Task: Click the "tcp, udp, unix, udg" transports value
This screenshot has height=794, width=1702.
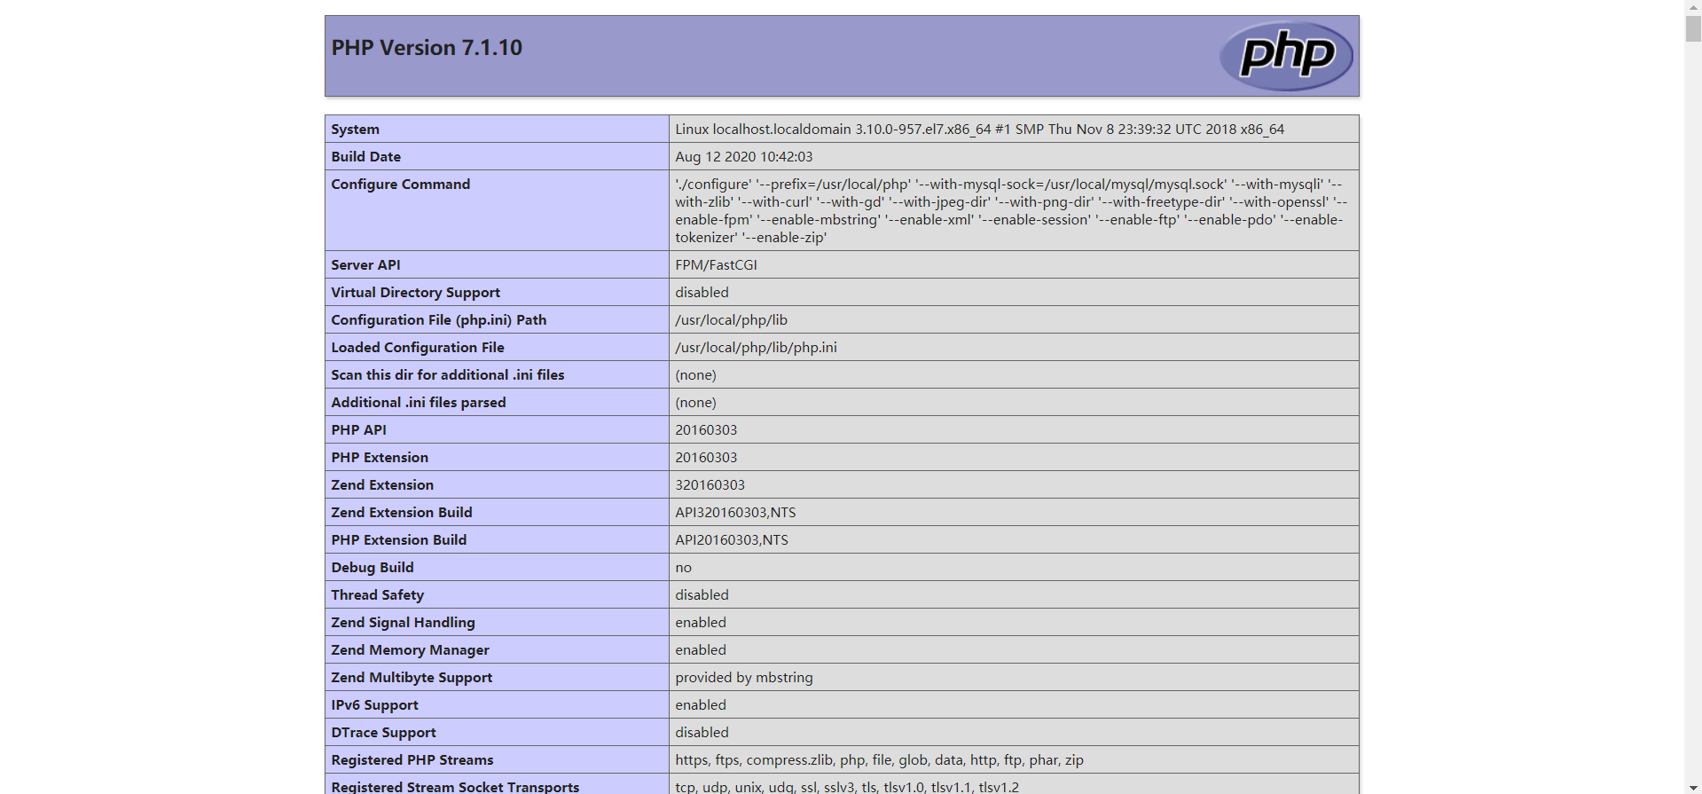Action: tap(847, 787)
